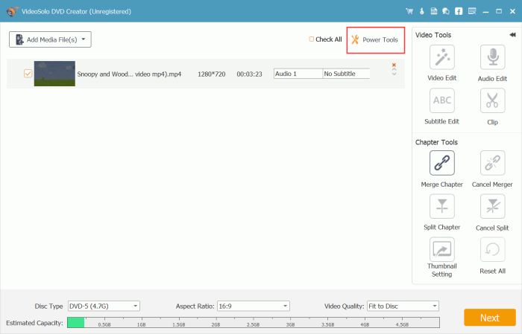The height and width of the screenshot is (334, 522).
Task: Move the Snoopy video down in list
Action: 394,74
